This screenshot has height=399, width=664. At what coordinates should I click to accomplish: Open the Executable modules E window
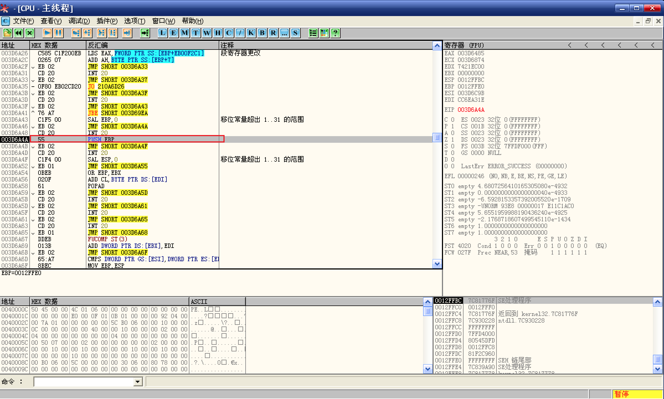tap(174, 33)
